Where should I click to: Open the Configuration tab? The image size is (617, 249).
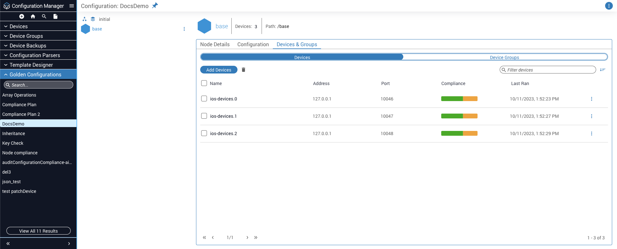click(x=253, y=44)
